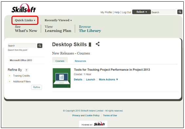Image resolution: width=185 pixels, height=129 pixels.
Task: Open Details for Project 2013 course
Action: click(78, 80)
